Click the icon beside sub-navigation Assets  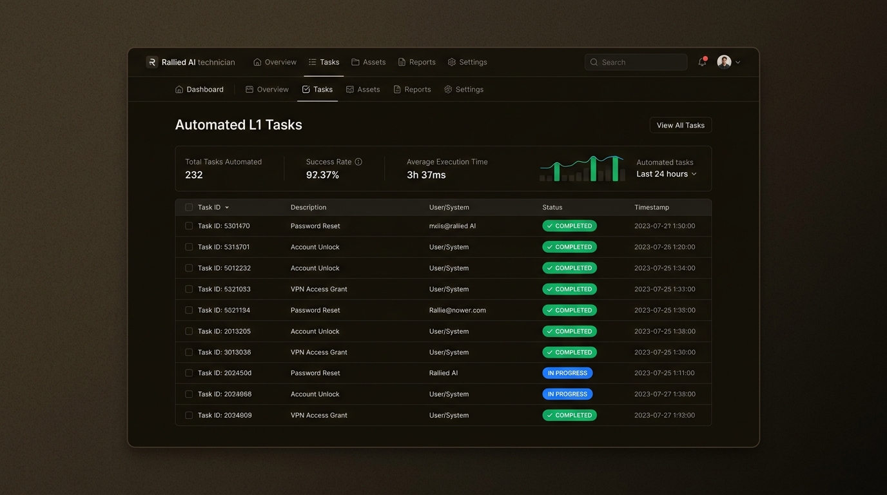point(350,90)
